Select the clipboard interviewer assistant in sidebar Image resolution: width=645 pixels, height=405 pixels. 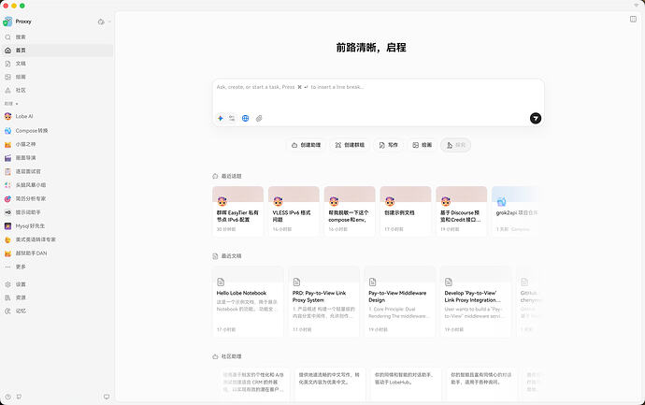click(57, 171)
